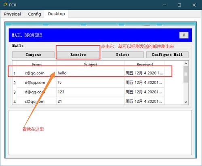
Task: Switch to the Config tab
Action: [x=34, y=14]
